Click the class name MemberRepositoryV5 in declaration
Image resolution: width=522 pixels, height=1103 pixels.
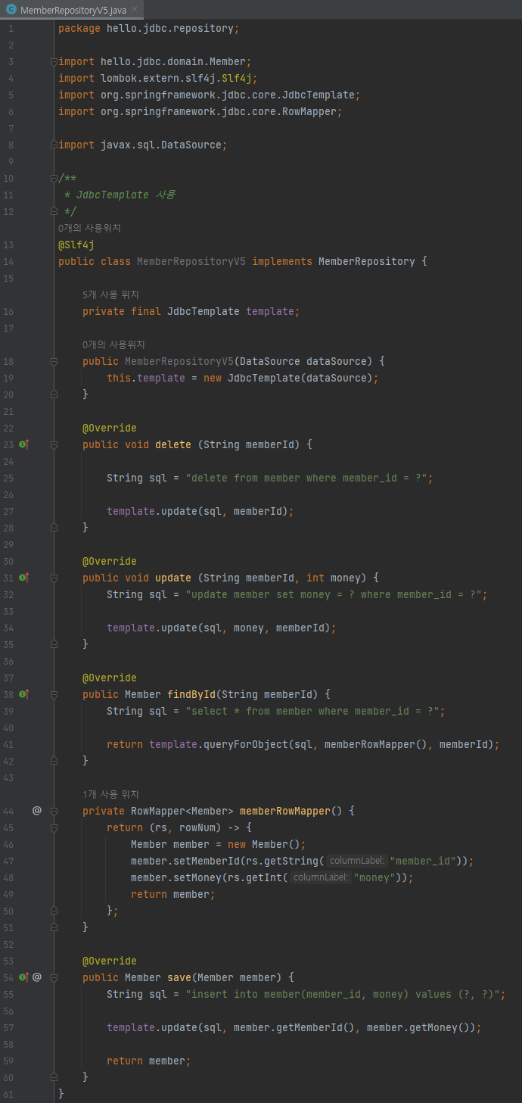point(191,261)
